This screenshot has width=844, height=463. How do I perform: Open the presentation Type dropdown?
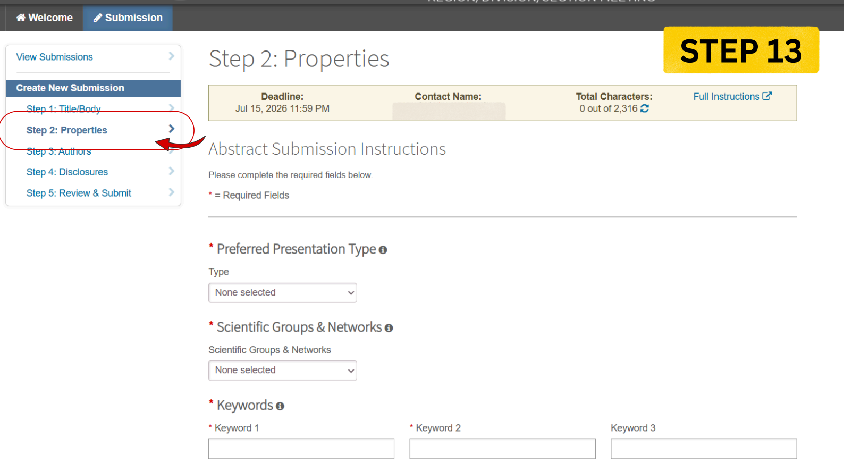tap(282, 293)
